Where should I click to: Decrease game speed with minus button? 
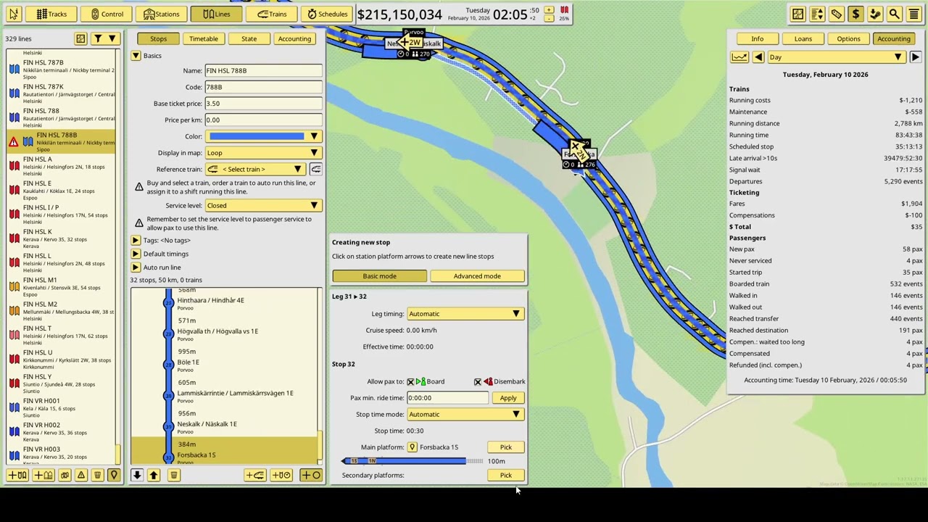coord(549,18)
